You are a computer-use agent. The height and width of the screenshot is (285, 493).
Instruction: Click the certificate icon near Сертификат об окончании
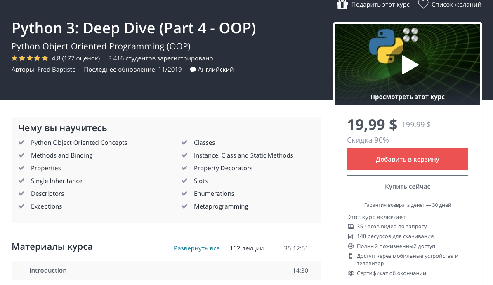click(351, 273)
